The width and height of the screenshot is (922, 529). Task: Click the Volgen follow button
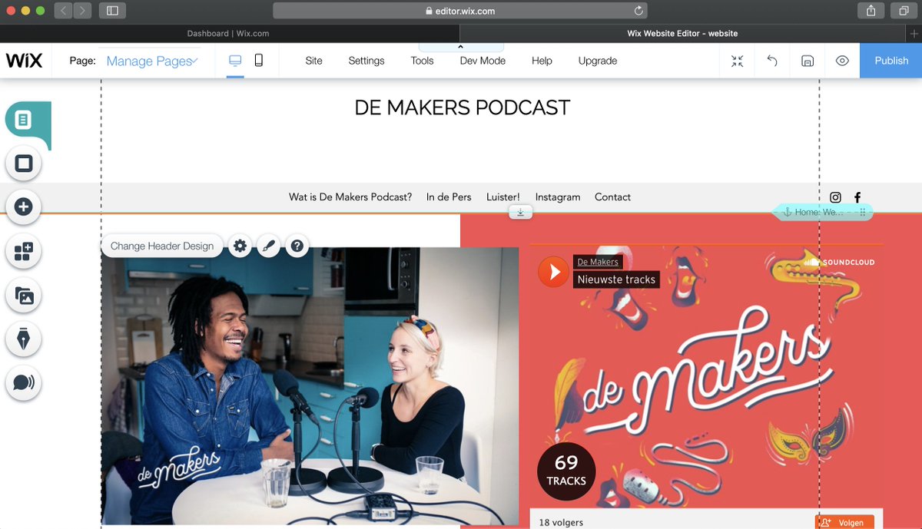844,523
